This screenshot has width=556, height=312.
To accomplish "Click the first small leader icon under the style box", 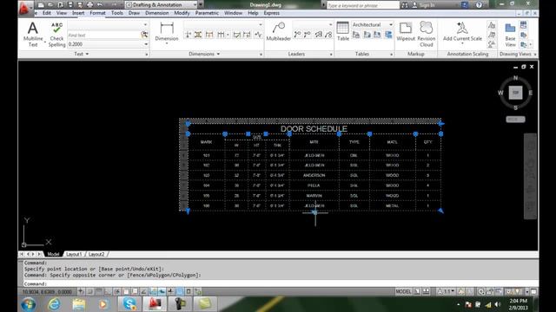I will coord(297,35).
